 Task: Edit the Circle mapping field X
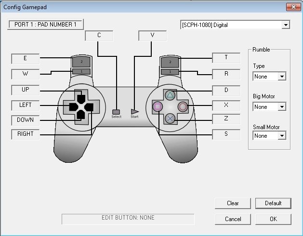pos(226,105)
